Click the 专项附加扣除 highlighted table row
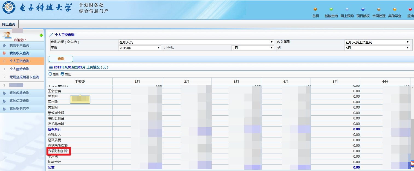414x171 pixels. tap(58, 151)
